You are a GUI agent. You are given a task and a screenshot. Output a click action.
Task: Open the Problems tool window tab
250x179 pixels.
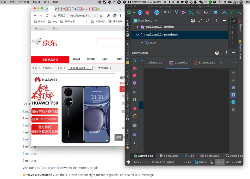point(169,156)
